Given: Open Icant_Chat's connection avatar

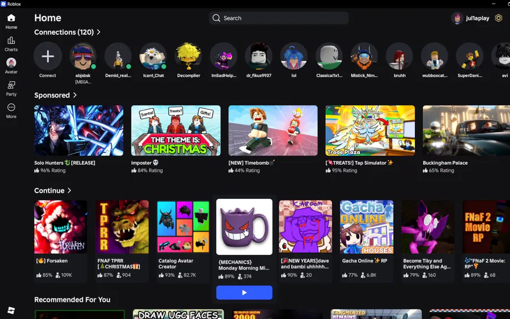Looking at the screenshot, I should tap(153, 56).
